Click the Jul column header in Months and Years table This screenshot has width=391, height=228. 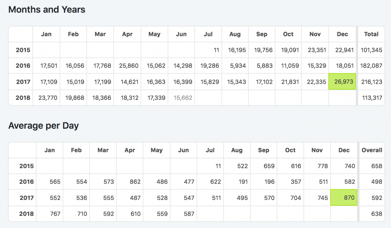(x=208, y=34)
